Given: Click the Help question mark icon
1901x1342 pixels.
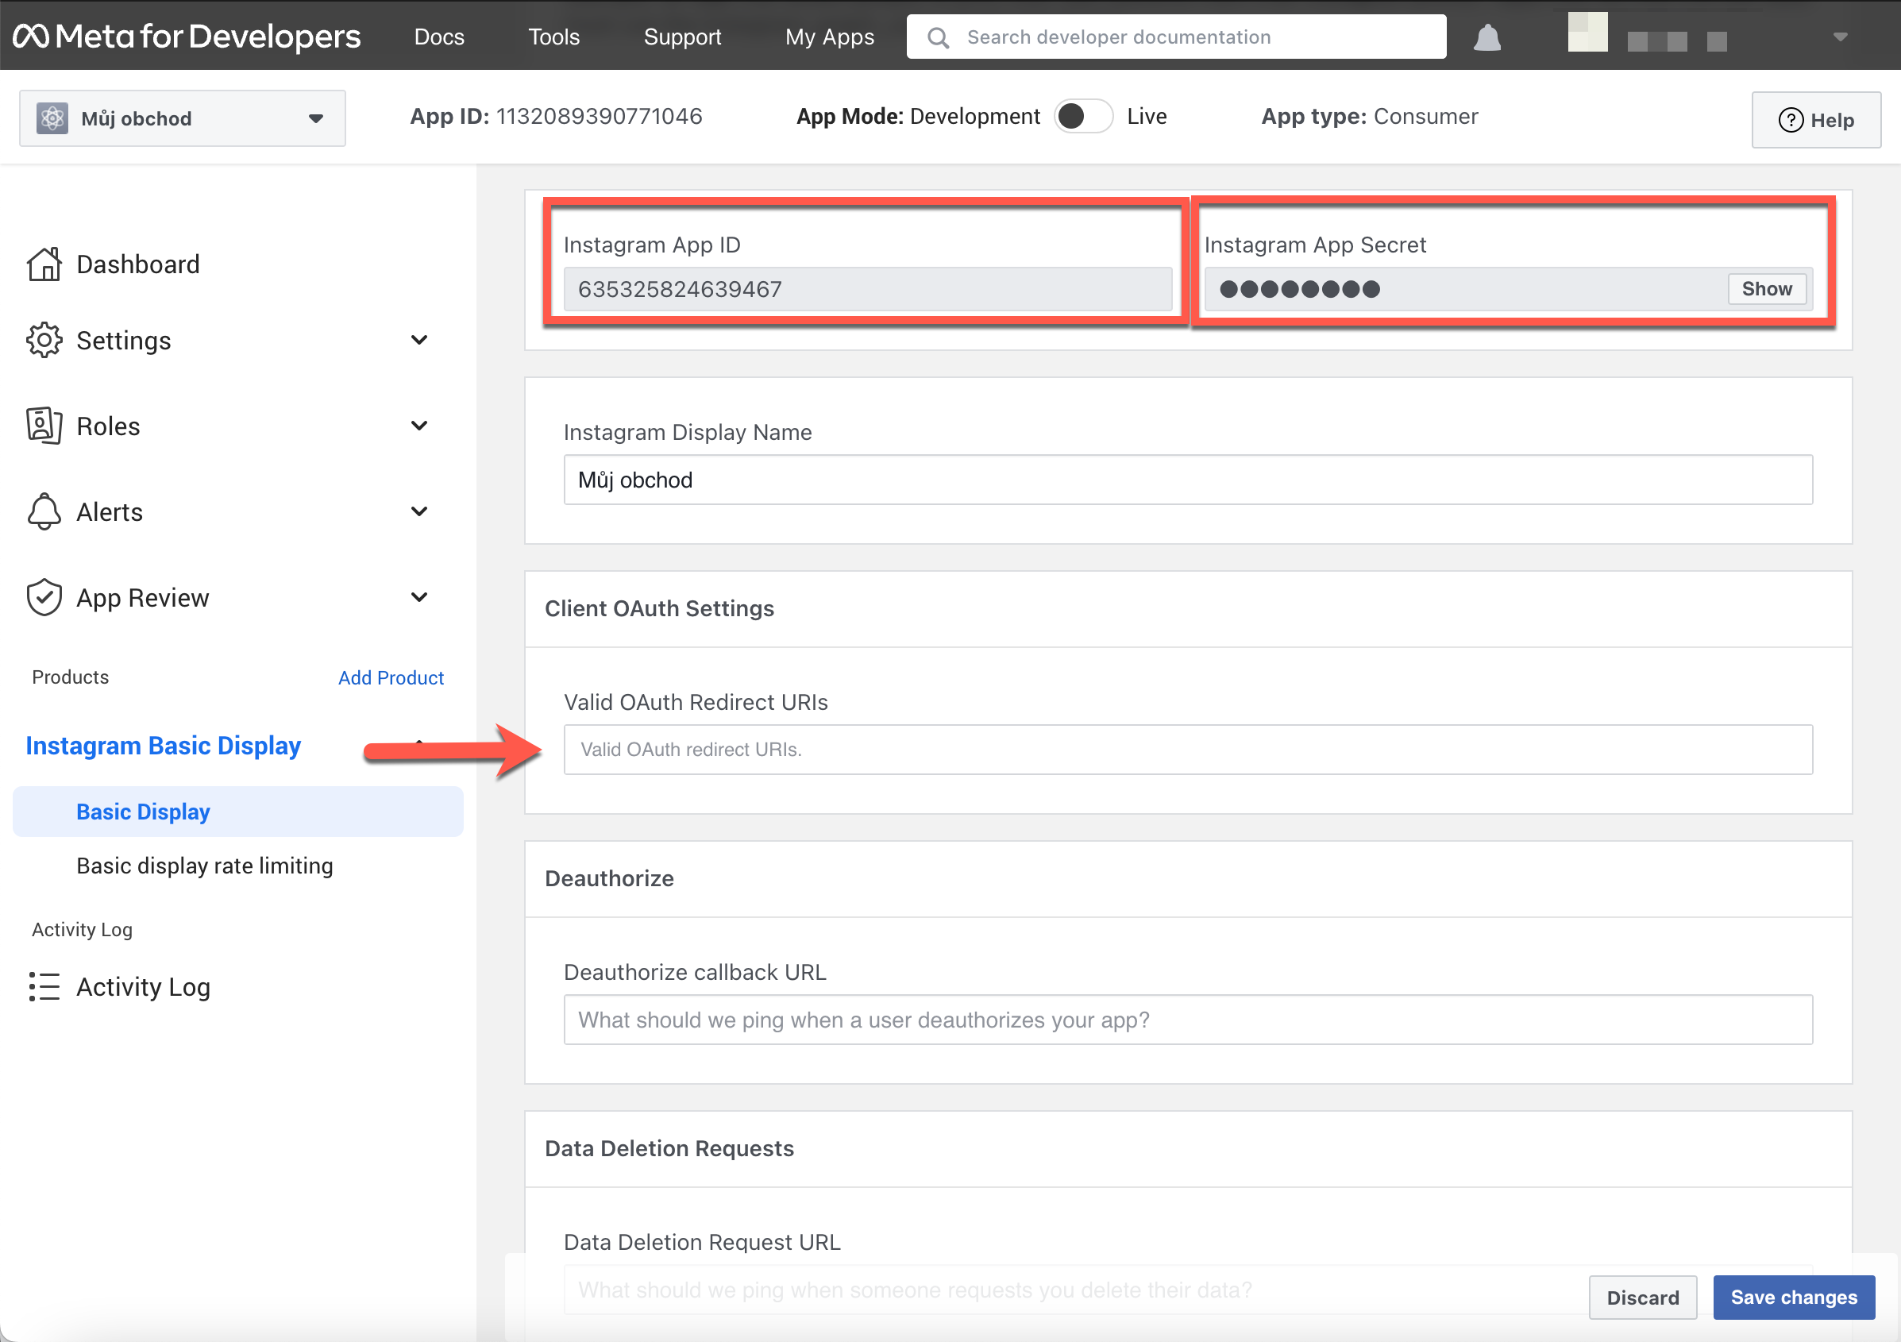Looking at the screenshot, I should (1791, 121).
